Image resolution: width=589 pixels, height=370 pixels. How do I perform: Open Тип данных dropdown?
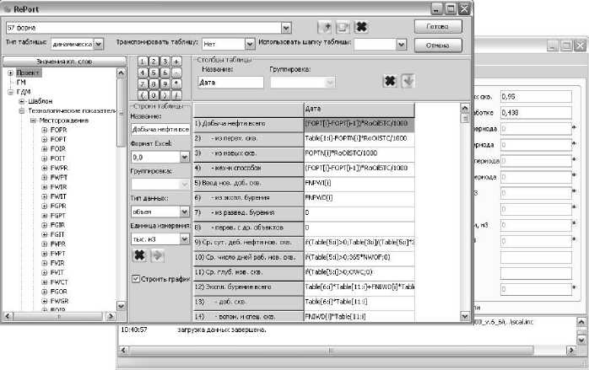185,212
